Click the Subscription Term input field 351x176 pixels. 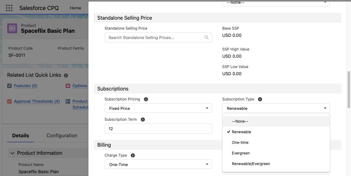click(x=158, y=129)
